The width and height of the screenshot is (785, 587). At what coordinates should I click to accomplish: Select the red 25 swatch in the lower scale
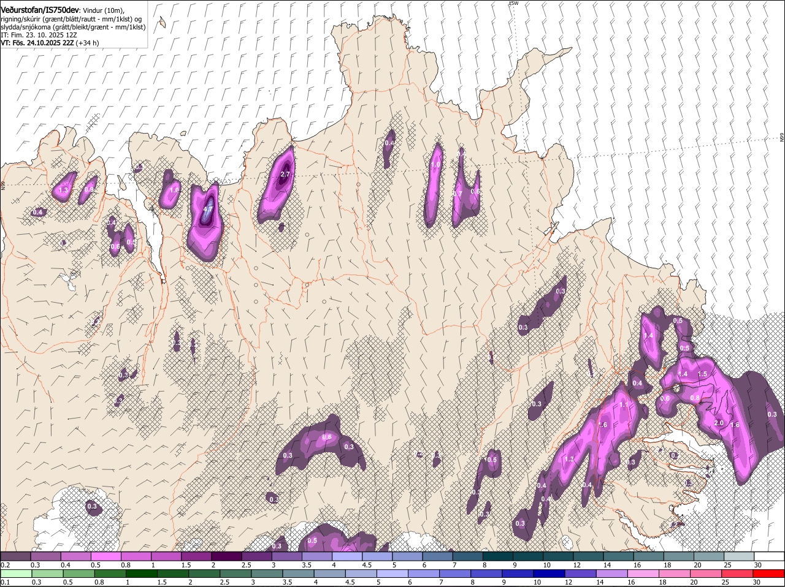point(737,574)
